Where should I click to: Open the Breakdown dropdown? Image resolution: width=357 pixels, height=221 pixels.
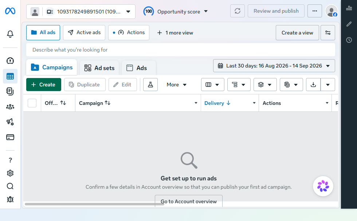pos(239,85)
